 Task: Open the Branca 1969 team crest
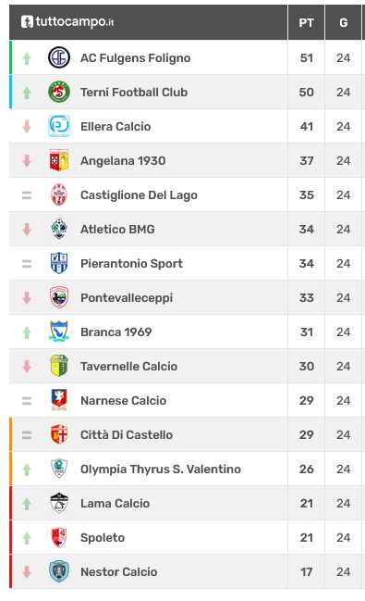pyautogui.click(x=59, y=332)
